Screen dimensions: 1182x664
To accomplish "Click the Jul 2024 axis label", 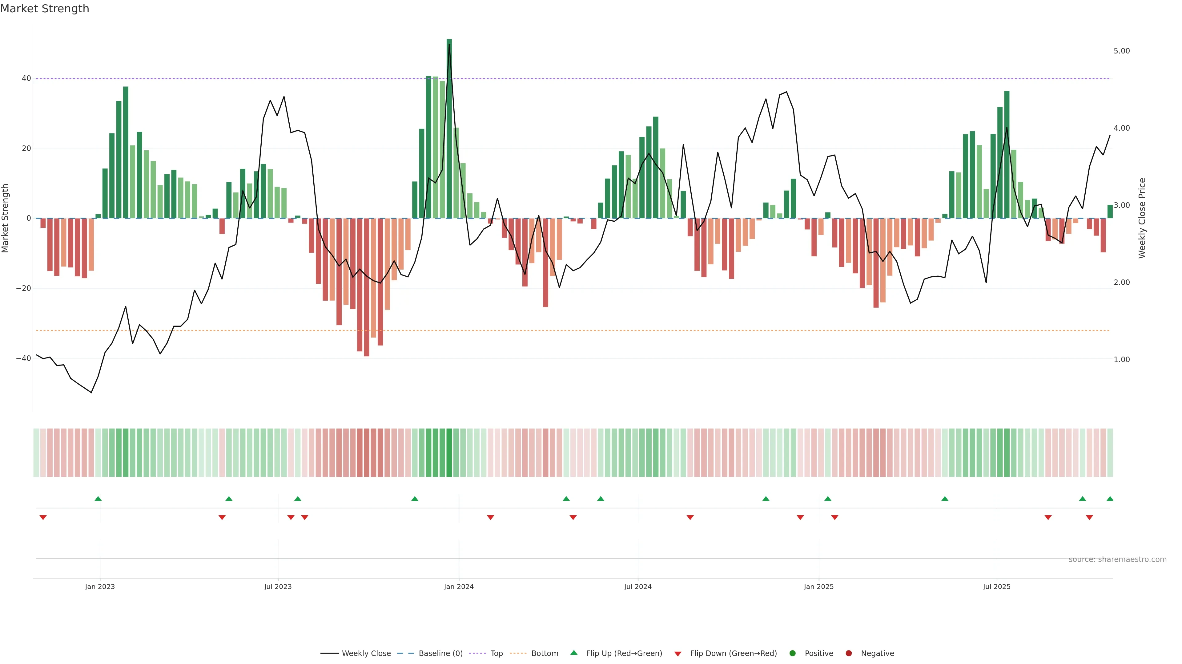I will (637, 587).
